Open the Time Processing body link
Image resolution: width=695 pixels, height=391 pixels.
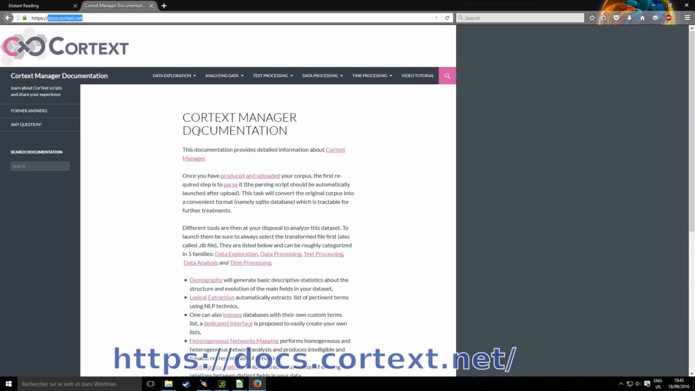coord(250,263)
